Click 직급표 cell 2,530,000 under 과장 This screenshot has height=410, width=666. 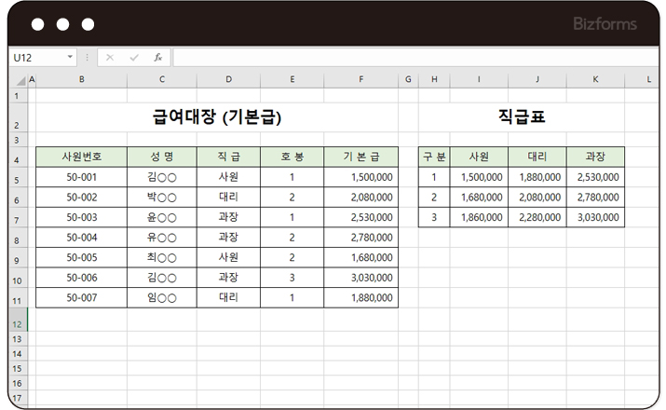coord(595,177)
